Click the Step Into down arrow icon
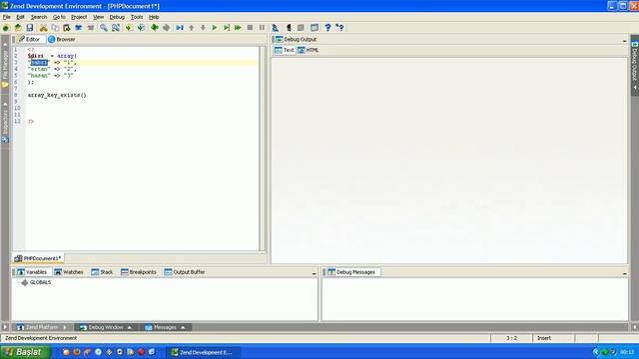The width and height of the screenshot is (639, 359). coord(203,28)
